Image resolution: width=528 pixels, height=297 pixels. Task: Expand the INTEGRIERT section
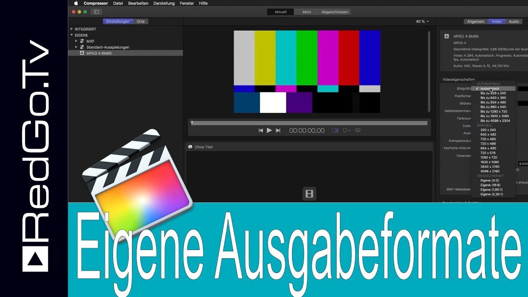(71, 29)
